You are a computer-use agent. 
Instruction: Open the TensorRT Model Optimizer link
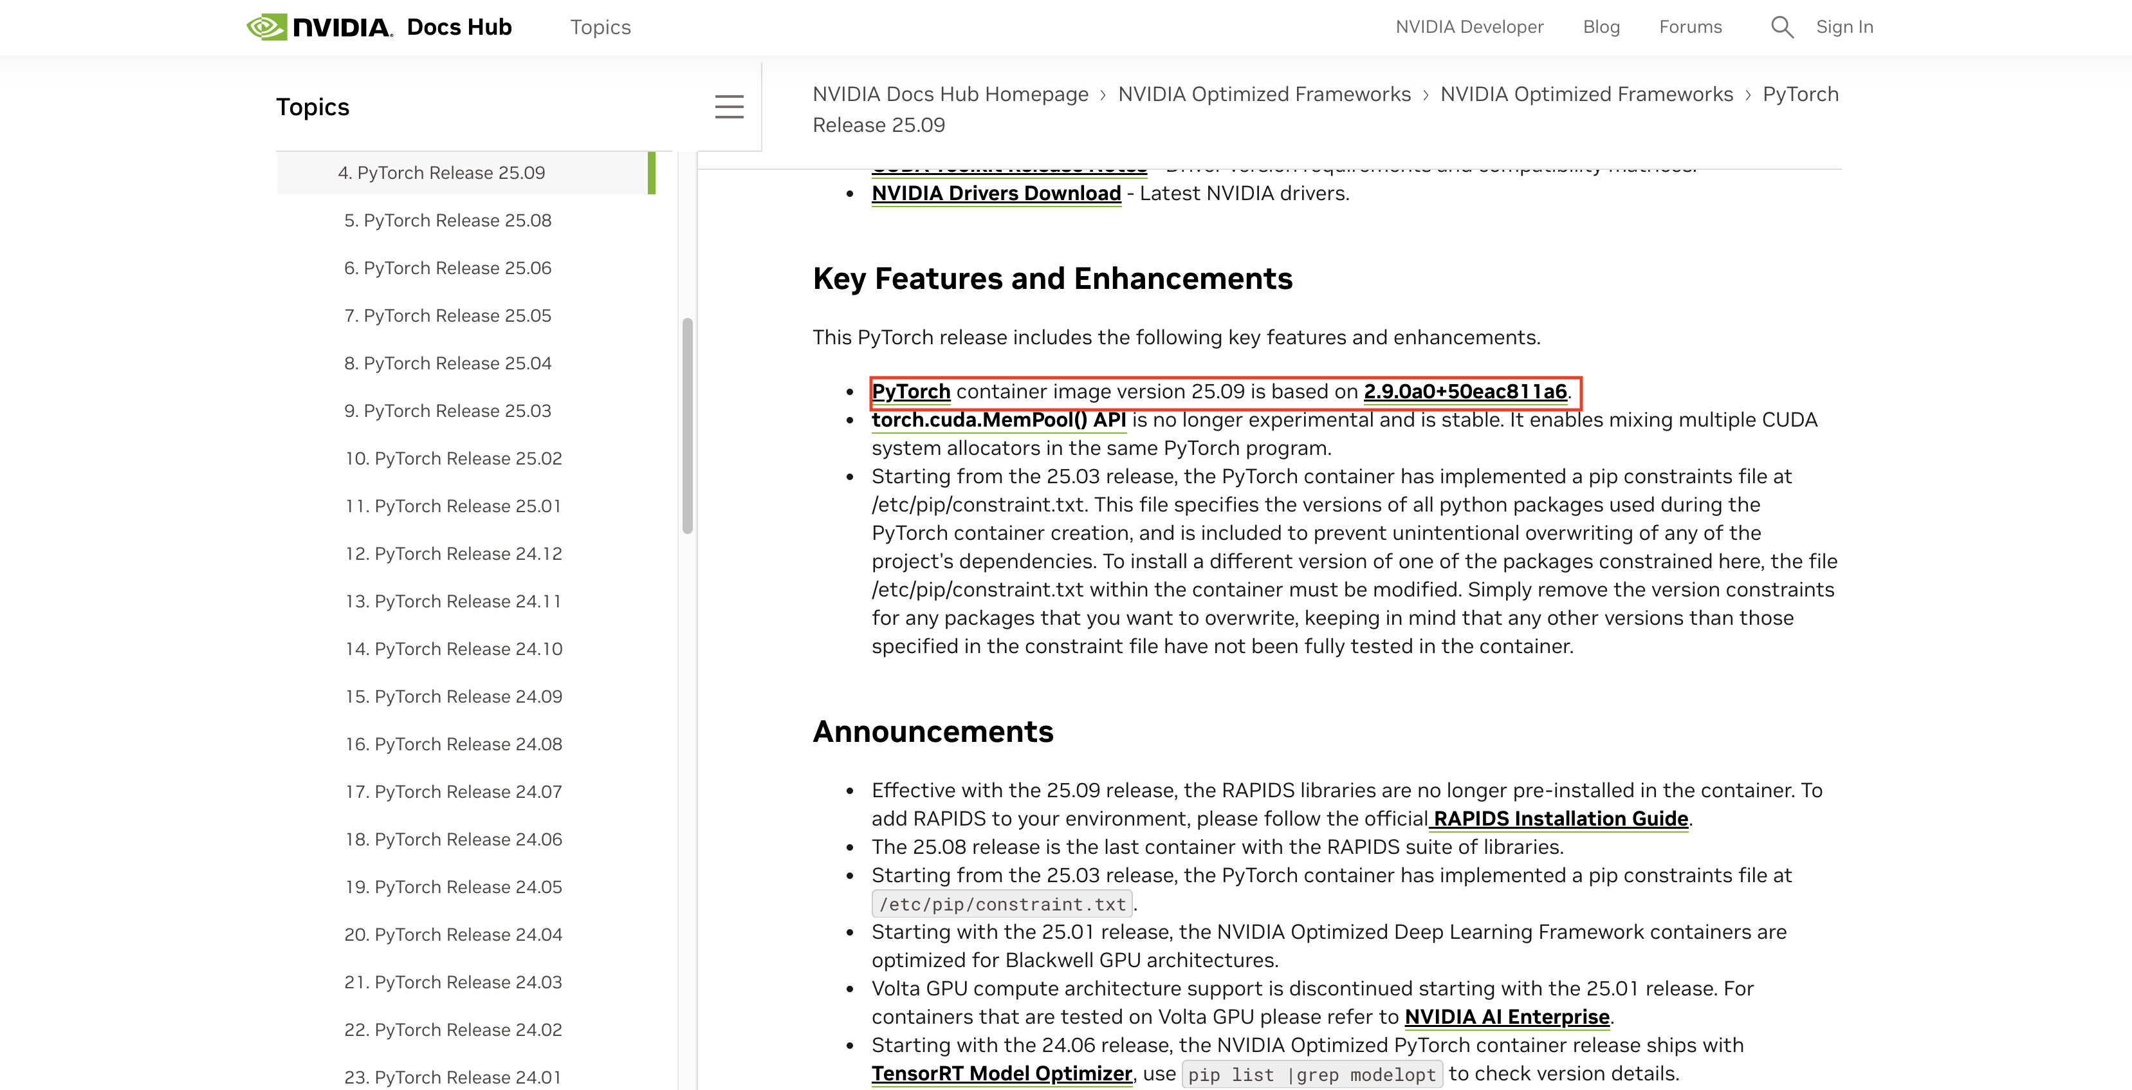pyautogui.click(x=1002, y=1073)
